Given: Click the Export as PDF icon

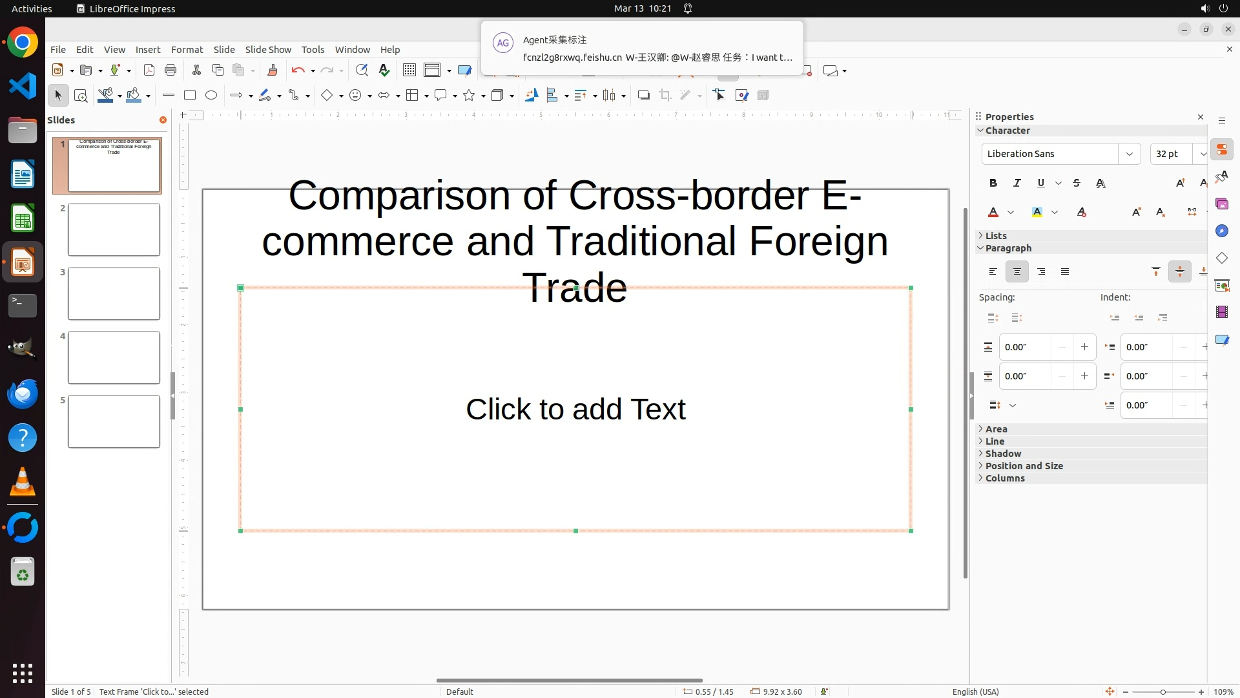Looking at the screenshot, I should (149, 70).
